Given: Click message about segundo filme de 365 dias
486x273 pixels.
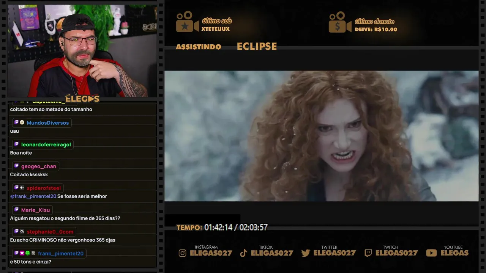Looking at the screenshot, I should point(65,218).
